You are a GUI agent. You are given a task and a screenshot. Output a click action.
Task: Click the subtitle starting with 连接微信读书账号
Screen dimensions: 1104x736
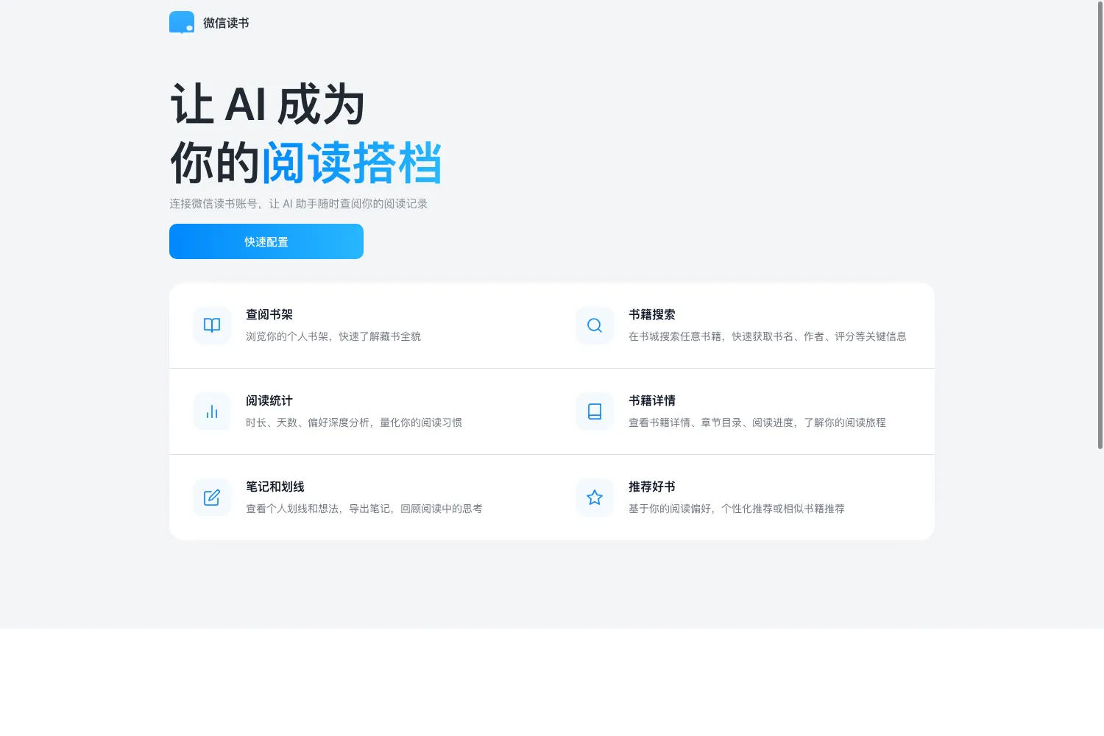tap(299, 204)
